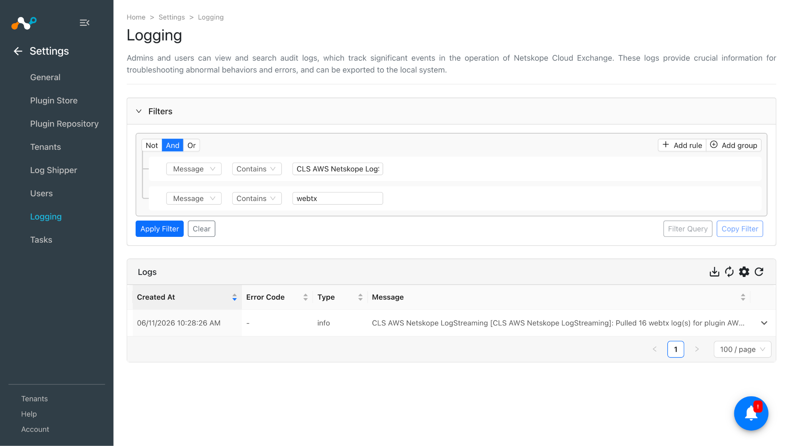The image size is (789, 446).
Task: Go to Tenants under Settings
Action: [x=45, y=147]
